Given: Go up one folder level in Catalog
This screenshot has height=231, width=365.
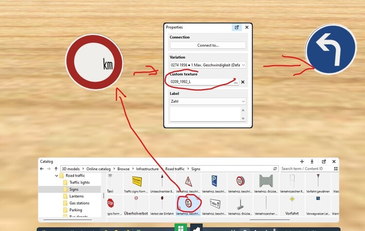Looking at the screenshot, I should click(x=55, y=169).
